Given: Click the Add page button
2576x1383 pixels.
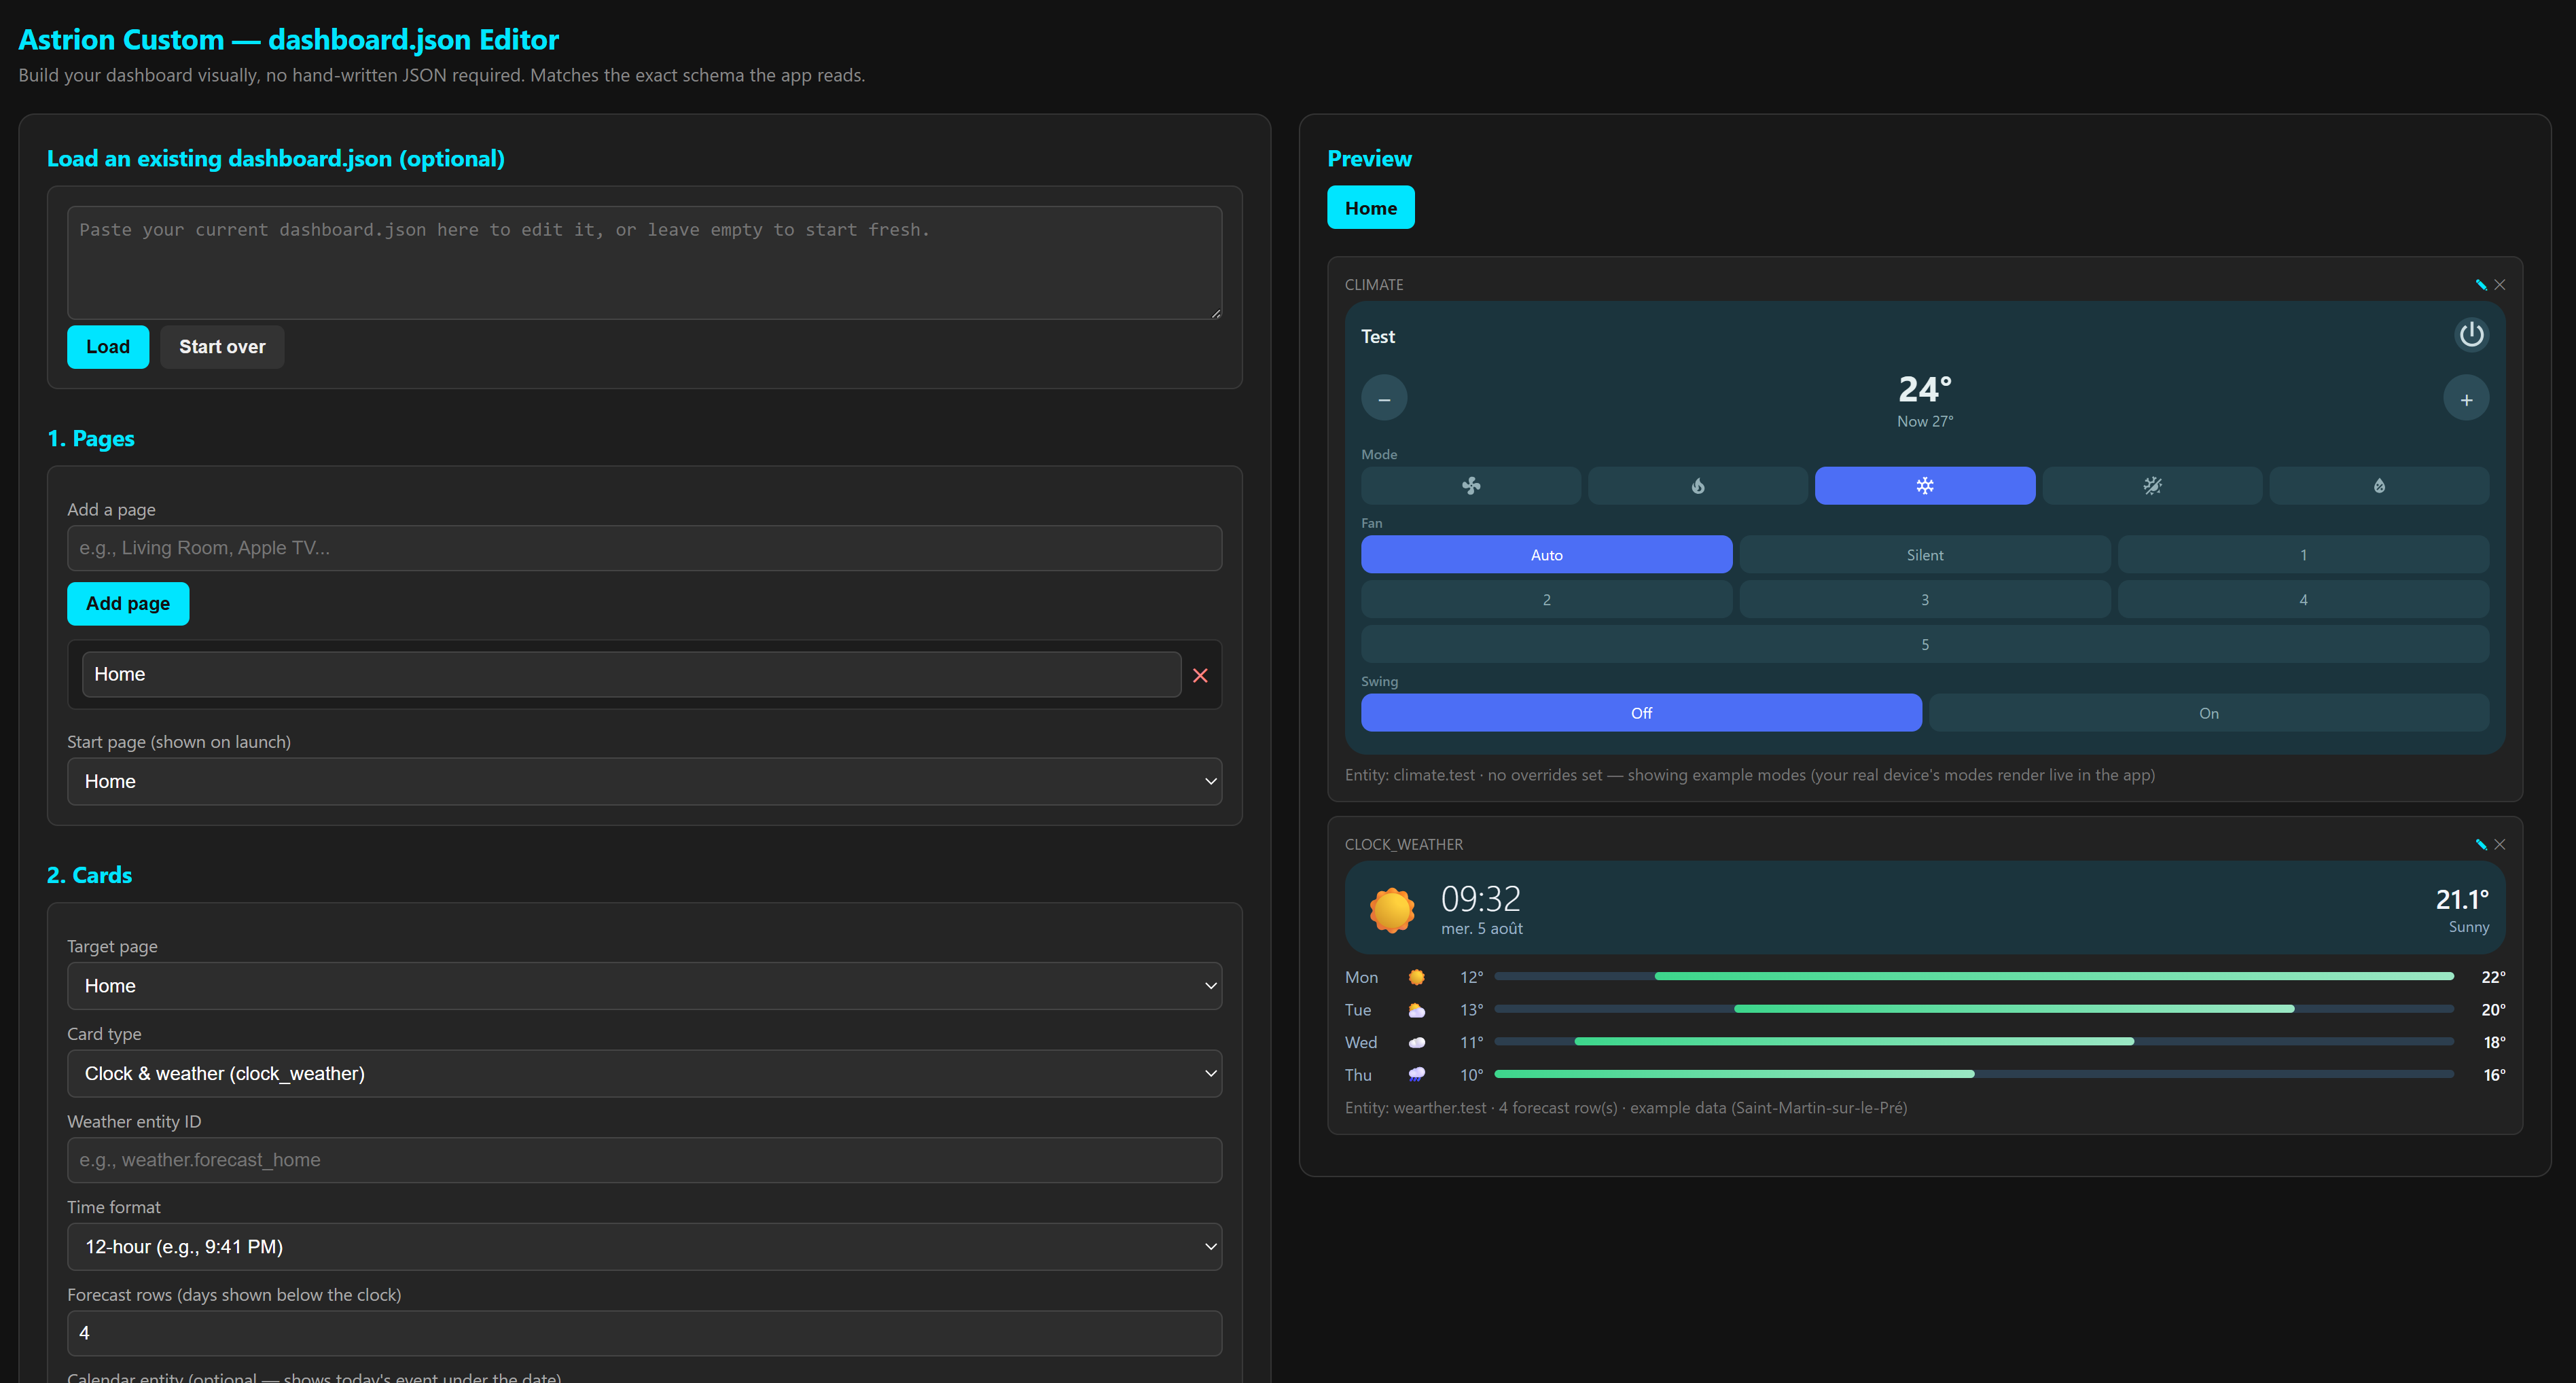Looking at the screenshot, I should [x=128, y=604].
